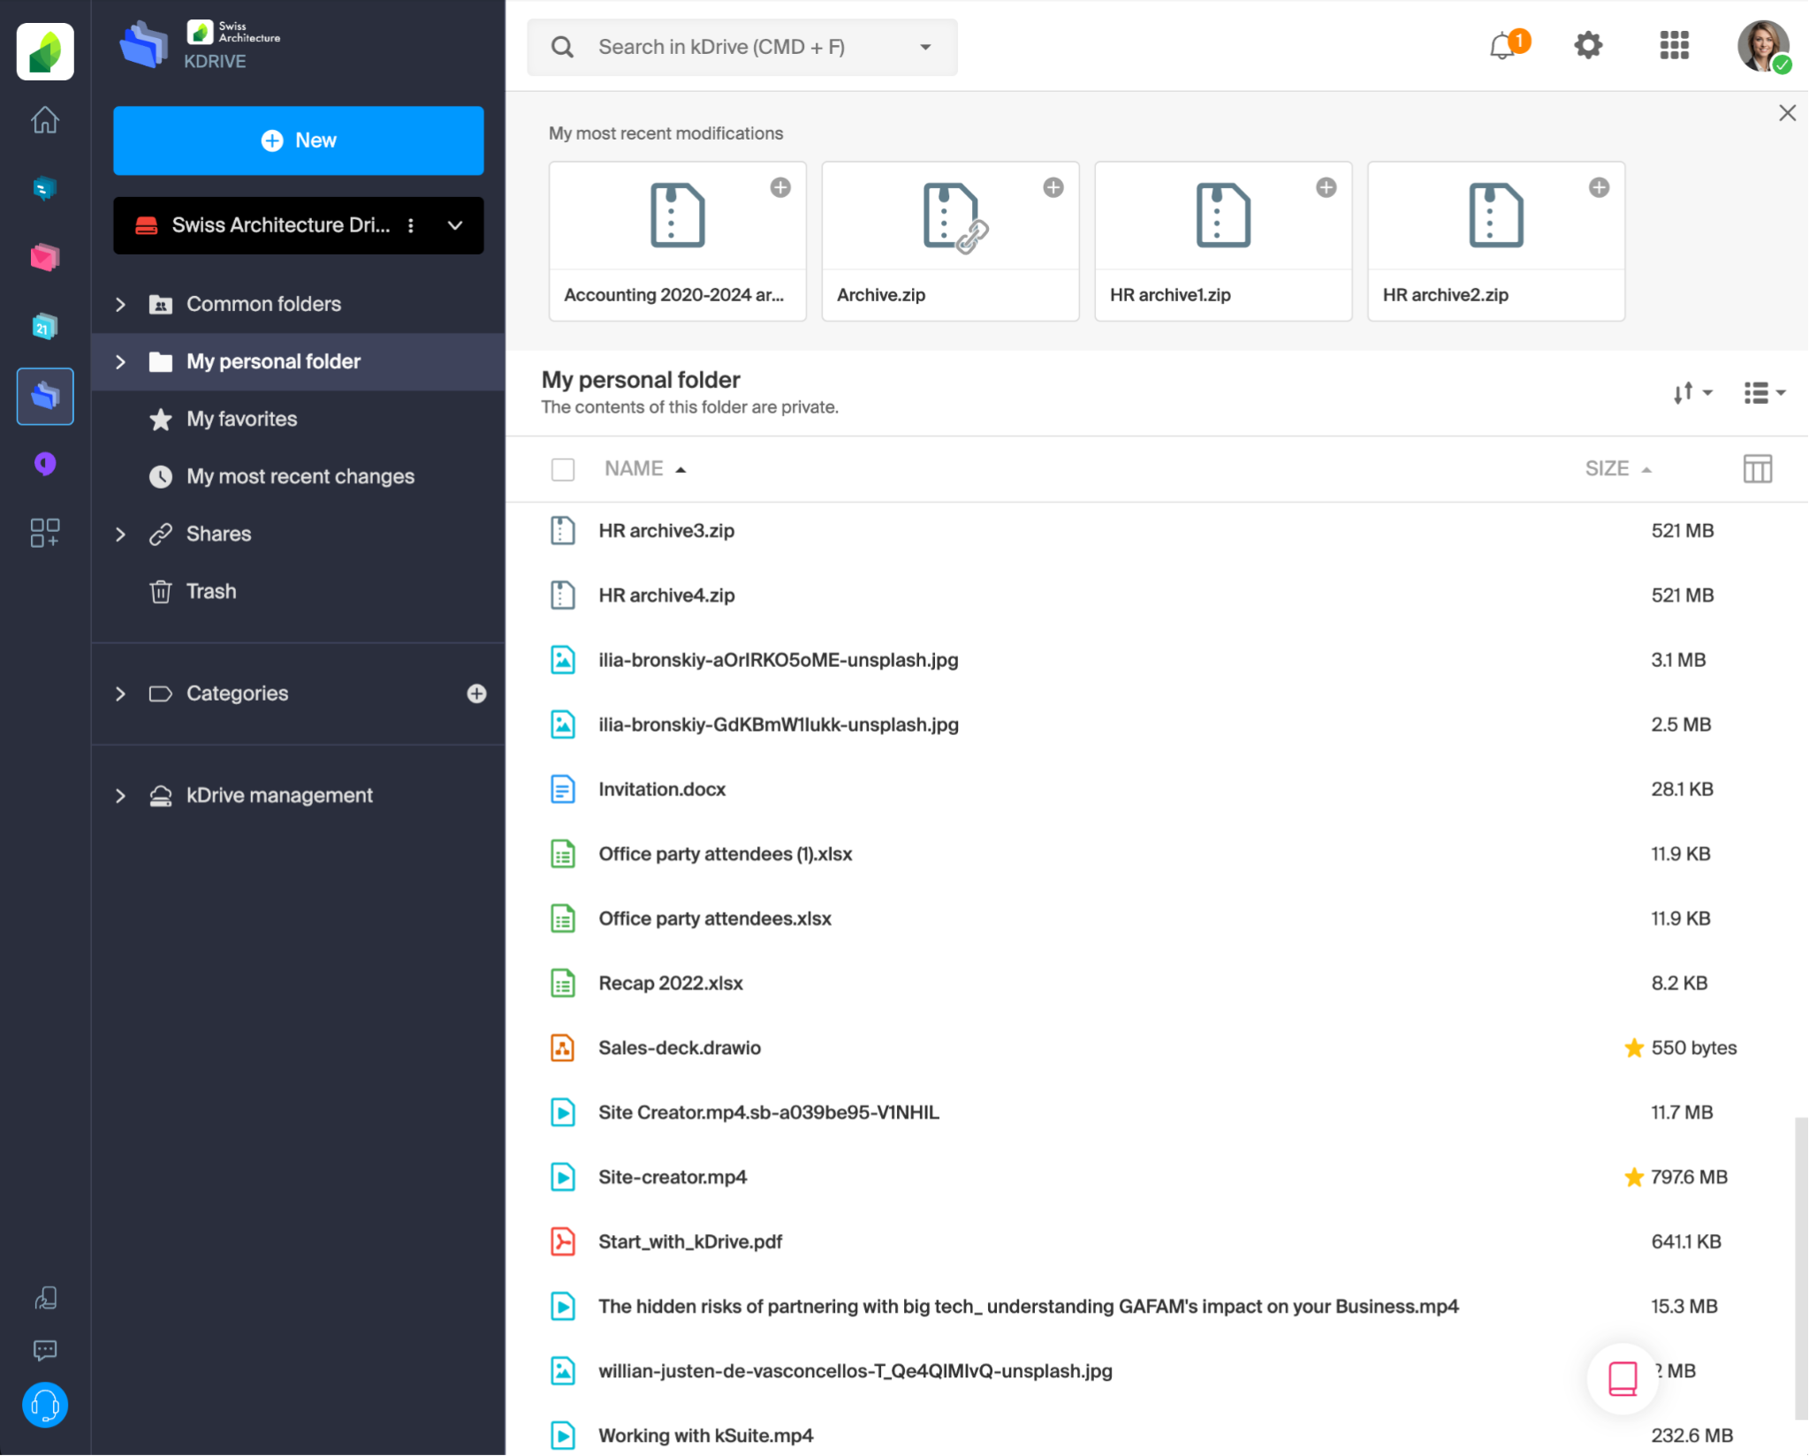Open Working with kSuite.mp4 file
1809x1456 pixels.
(x=705, y=1436)
